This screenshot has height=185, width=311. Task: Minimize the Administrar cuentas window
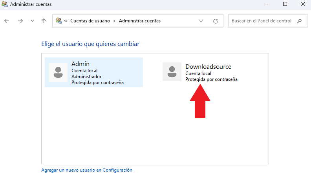click(267, 4)
